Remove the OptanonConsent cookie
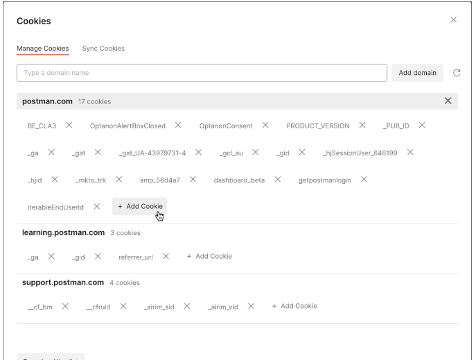 (265, 125)
